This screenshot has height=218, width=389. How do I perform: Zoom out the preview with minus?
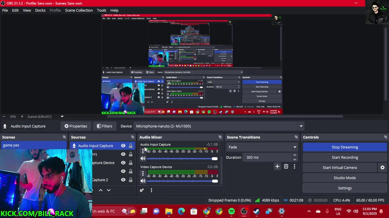click(4, 117)
